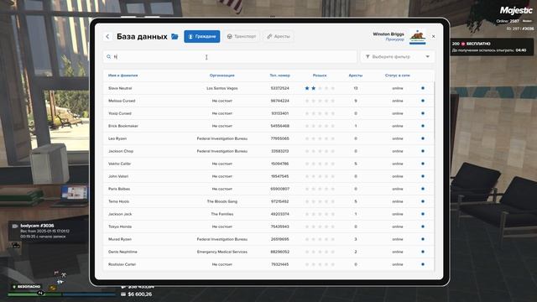Click the magnifier icon in the search bar
Image resolution: width=537 pixels, height=302 pixels.
click(x=108, y=57)
